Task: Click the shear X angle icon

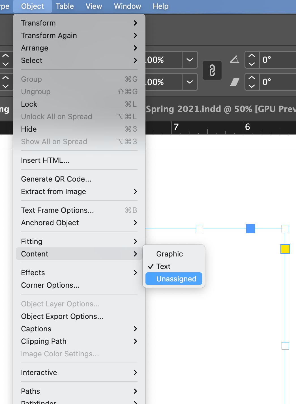Action: [235, 82]
